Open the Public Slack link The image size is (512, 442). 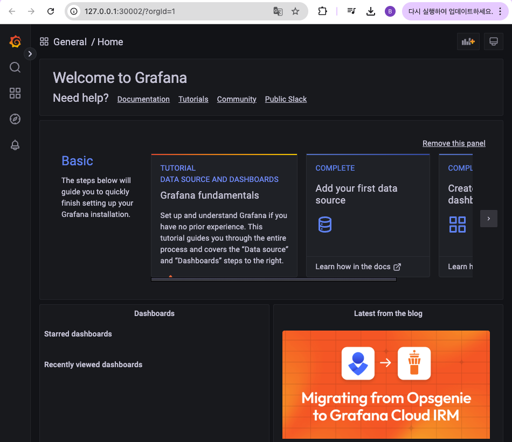click(x=286, y=99)
